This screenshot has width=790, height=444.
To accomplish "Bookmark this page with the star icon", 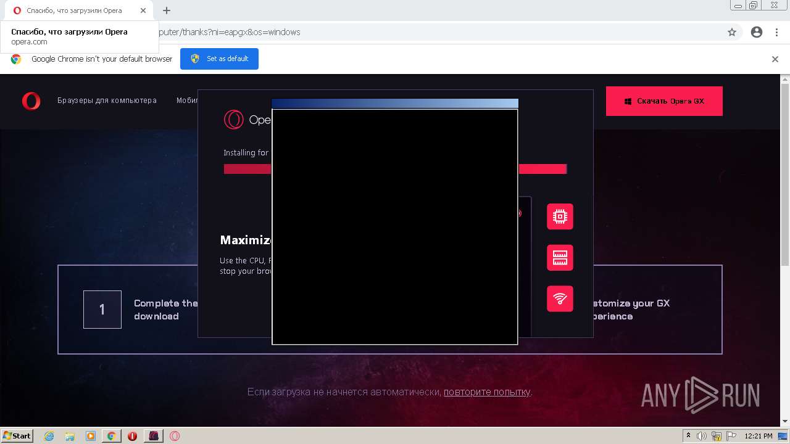I will click(732, 32).
